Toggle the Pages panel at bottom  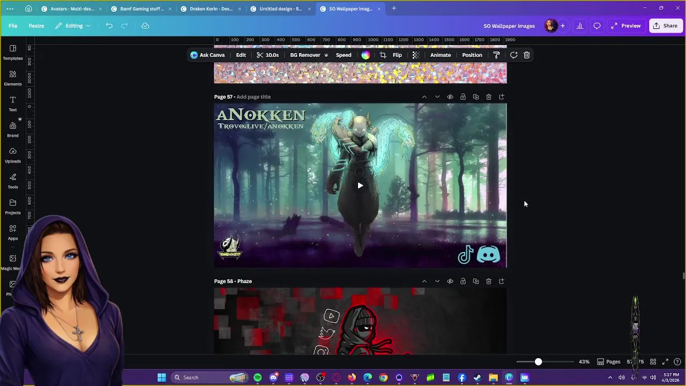coord(609,362)
